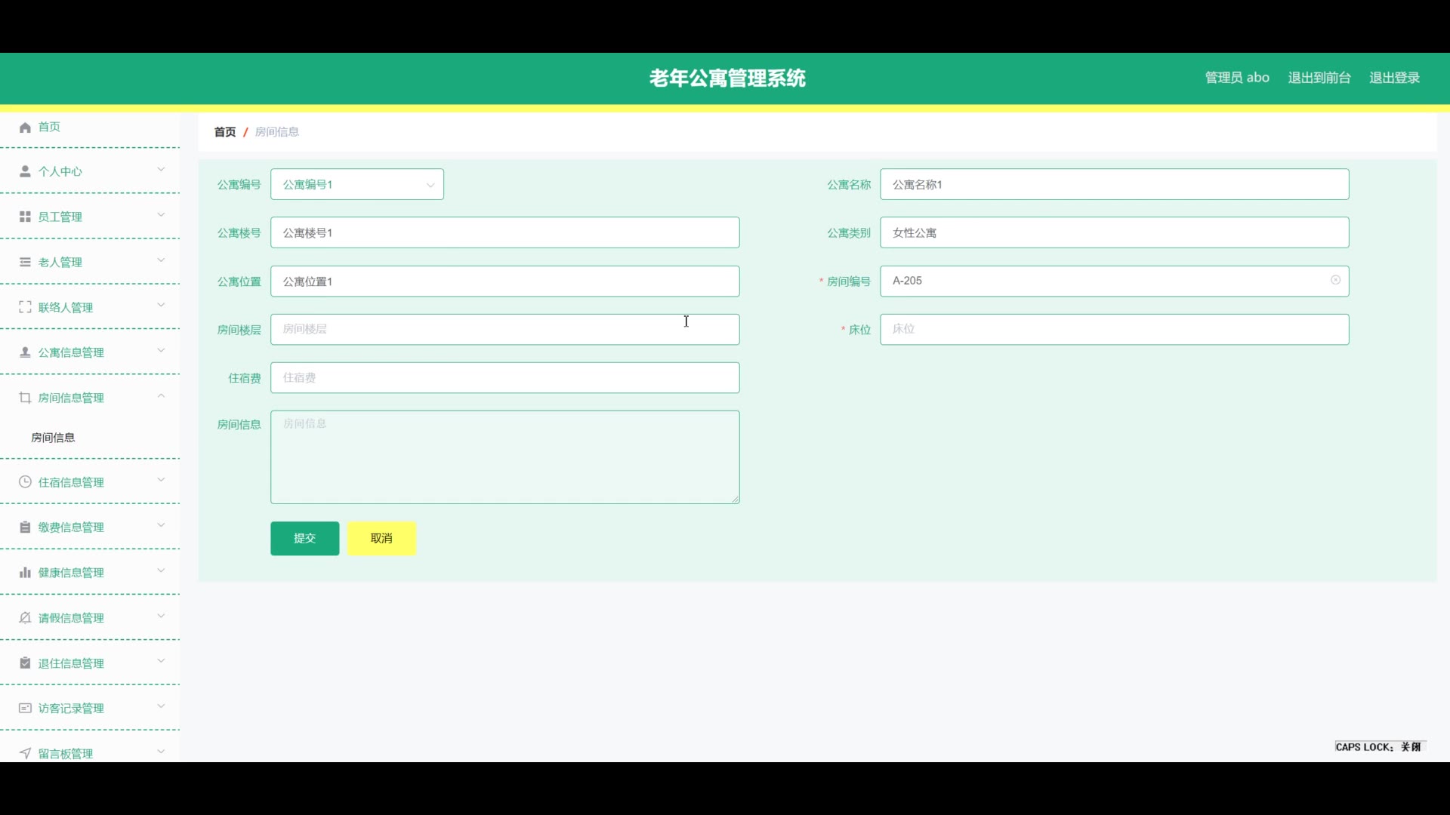Click the grid icon for 员工管理
The image size is (1450, 815).
[25, 217]
